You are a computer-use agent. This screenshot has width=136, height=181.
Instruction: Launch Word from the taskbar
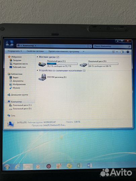[x=90, y=166]
